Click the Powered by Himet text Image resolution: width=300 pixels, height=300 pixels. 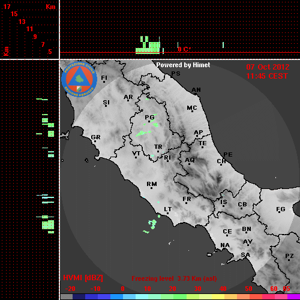click(183, 65)
